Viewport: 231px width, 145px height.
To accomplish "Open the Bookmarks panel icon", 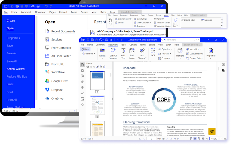I will (82, 71).
